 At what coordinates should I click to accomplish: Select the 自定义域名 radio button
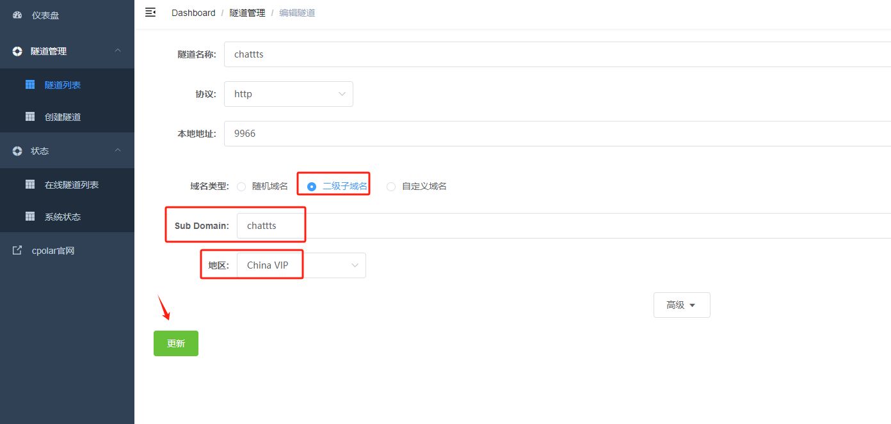click(x=390, y=186)
